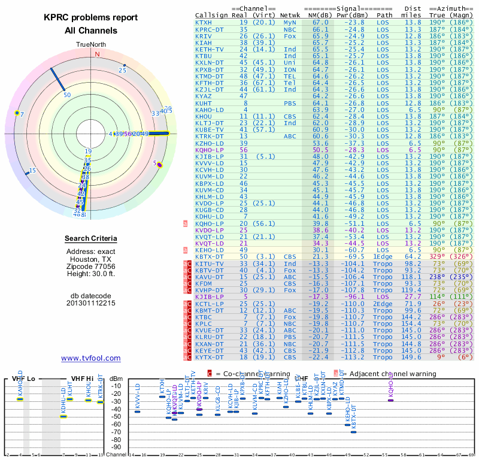The image size is (479, 460).
Task: Click the 154.4 miles distance for KPLC
Action: [x=411, y=323]
